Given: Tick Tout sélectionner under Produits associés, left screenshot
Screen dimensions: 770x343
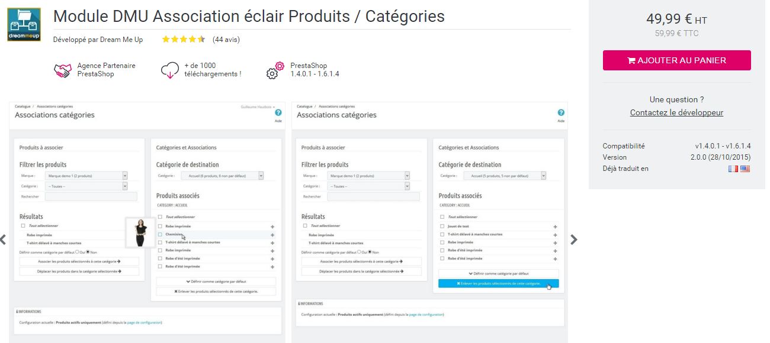Looking at the screenshot, I should coord(160,217).
